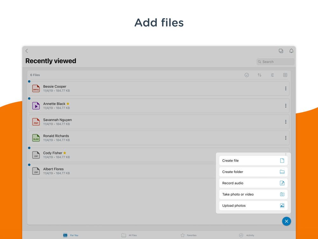Open filter sliders icon
The width and height of the screenshot is (318, 239).
coord(272,75)
